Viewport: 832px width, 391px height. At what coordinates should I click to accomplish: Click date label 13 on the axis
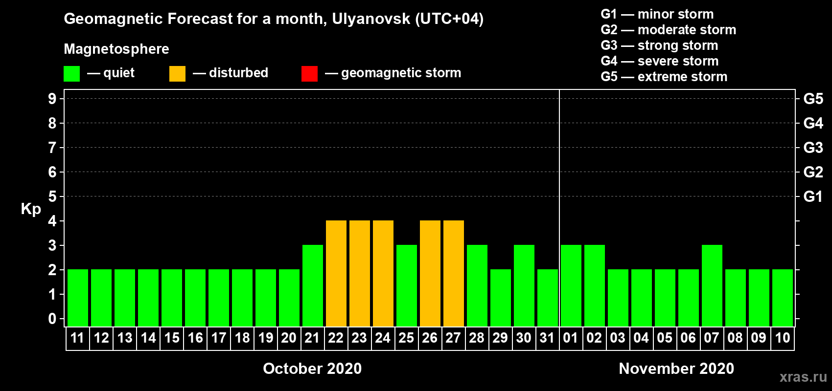(125, 338)
